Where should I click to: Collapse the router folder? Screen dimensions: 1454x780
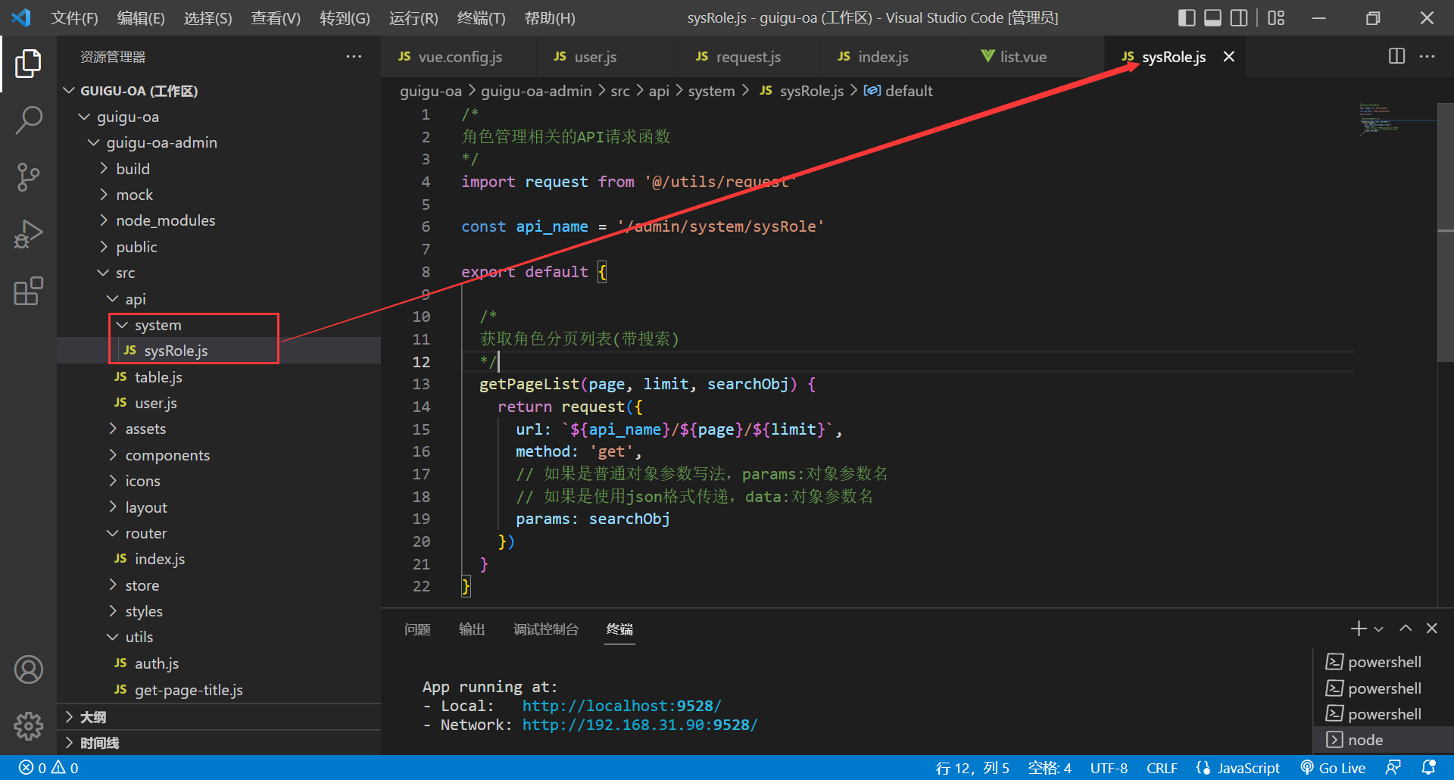pos(145,533)
